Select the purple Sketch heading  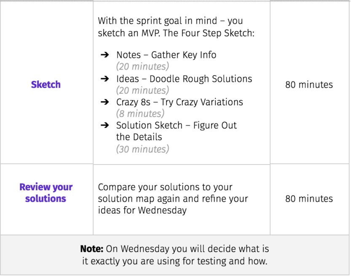(46, 84)
